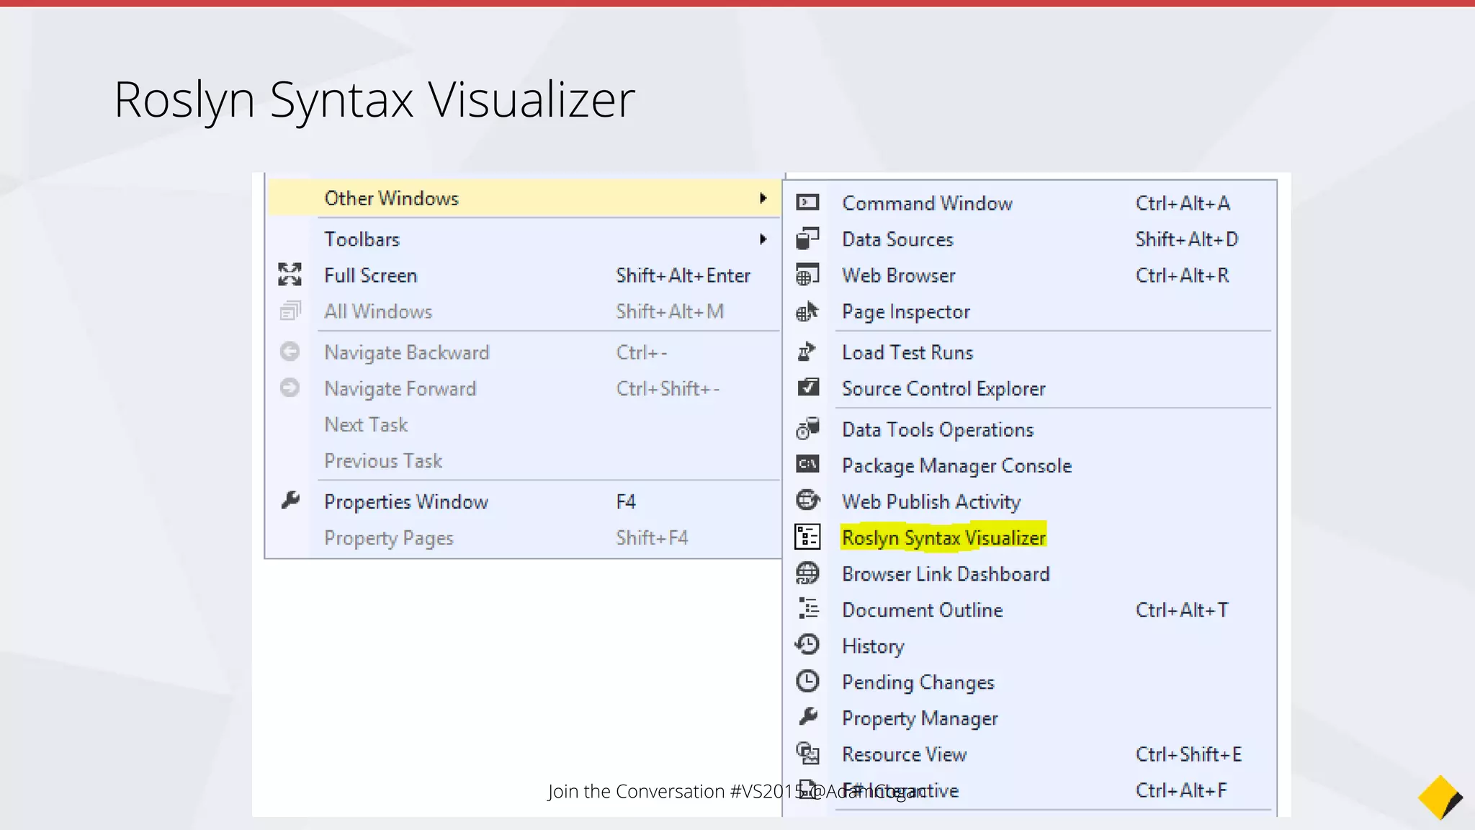This screenshot has height=830, width=1475.
Task: Click the Ctrl+Alt+R shortcut text
Action: pyautogui.click(x=1183, y=275)
